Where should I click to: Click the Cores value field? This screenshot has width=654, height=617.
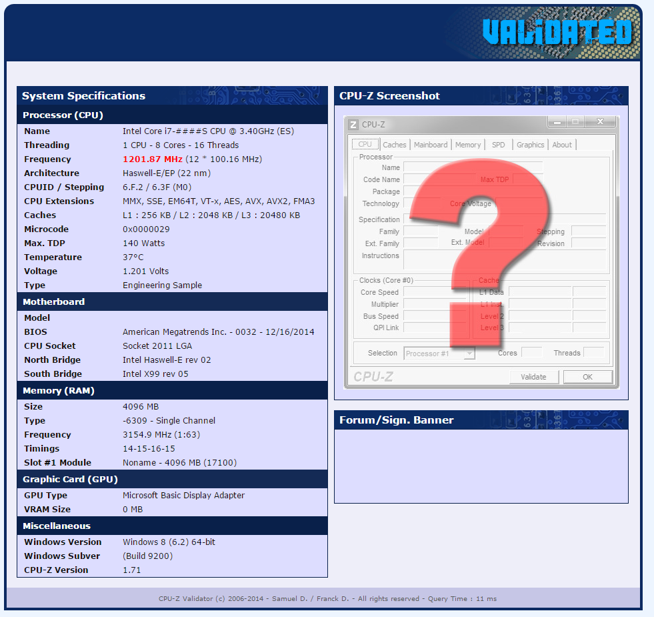[x=531, y=353]
